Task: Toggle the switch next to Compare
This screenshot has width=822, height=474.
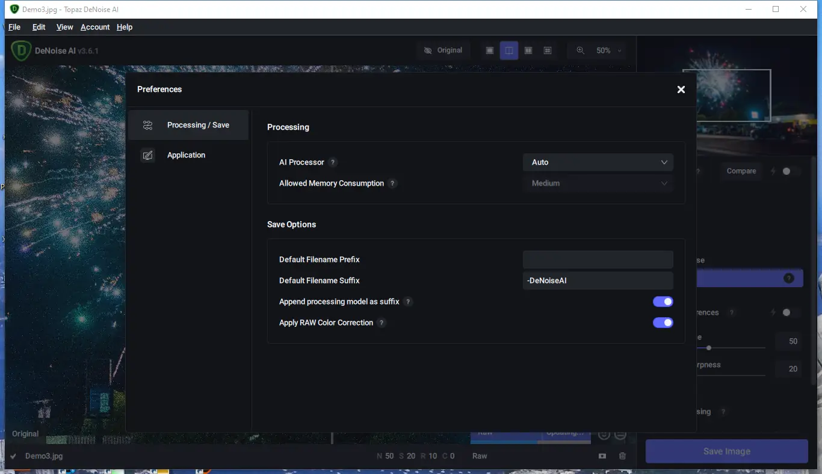Action: (790, 171)
